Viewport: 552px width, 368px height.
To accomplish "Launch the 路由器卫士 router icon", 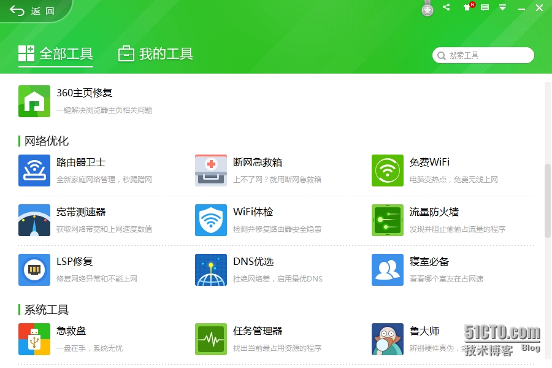I will [34, 171].
